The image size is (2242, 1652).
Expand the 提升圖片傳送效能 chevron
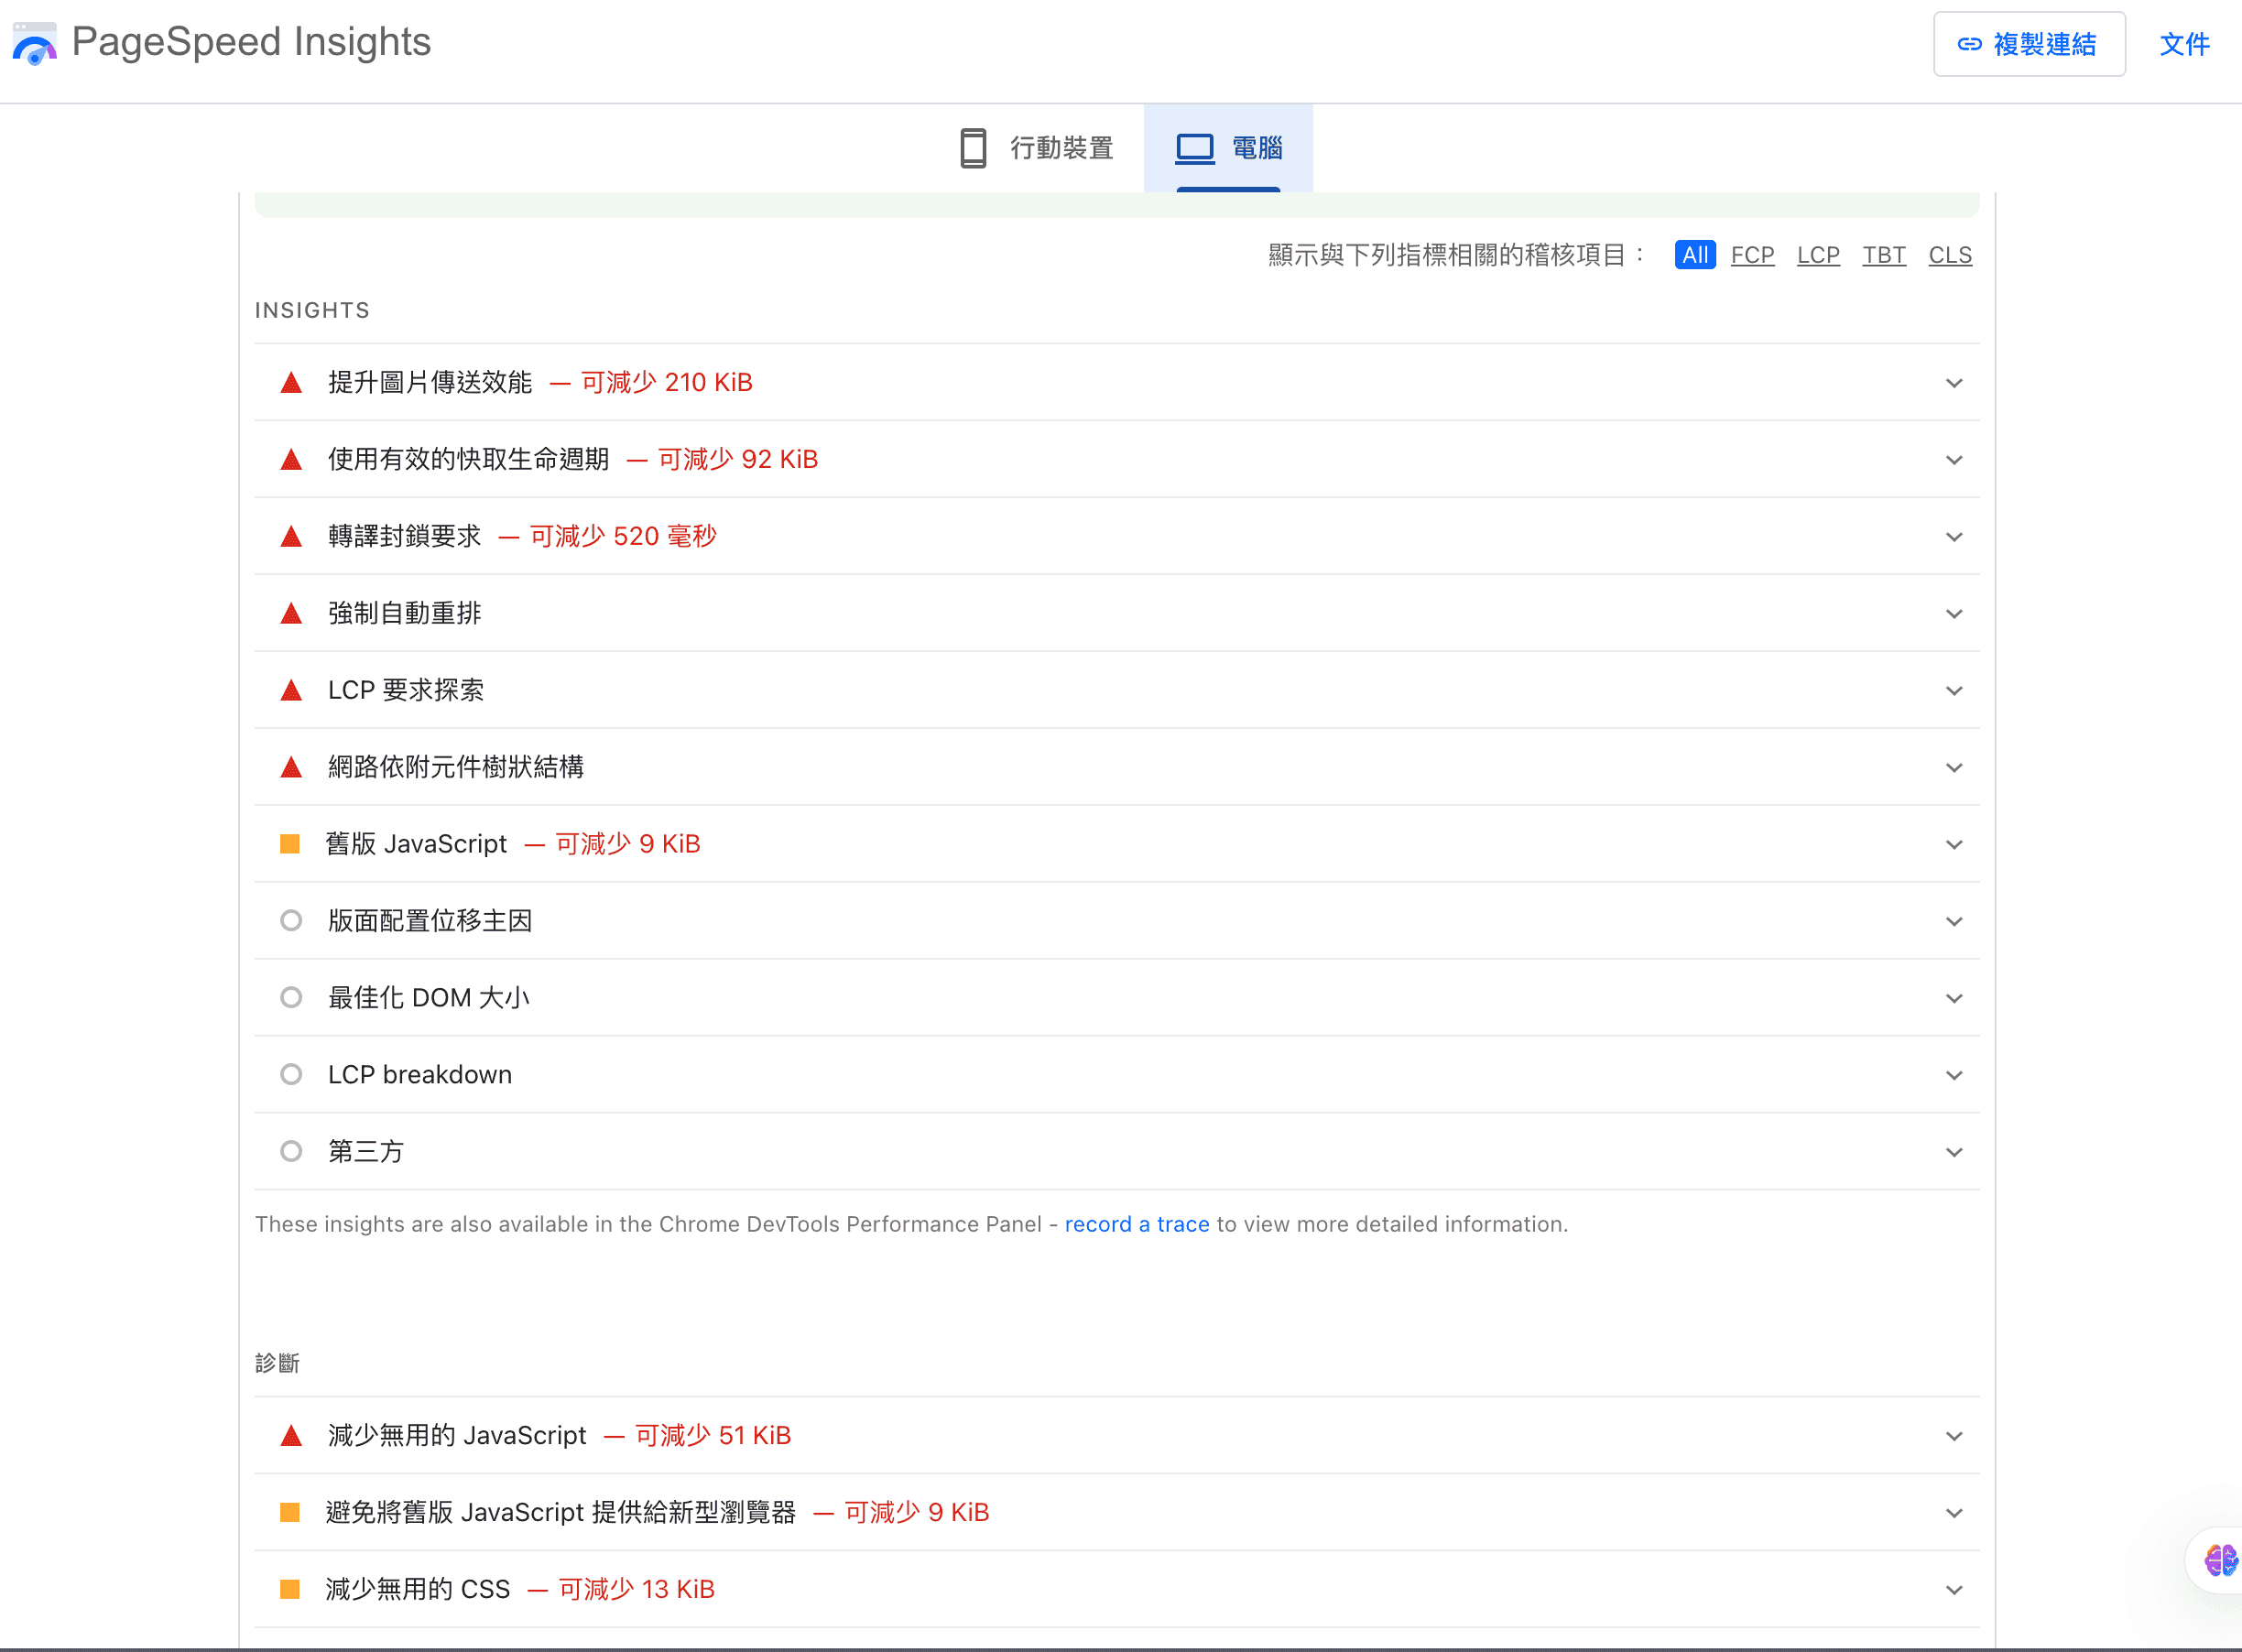(1954, 383)
